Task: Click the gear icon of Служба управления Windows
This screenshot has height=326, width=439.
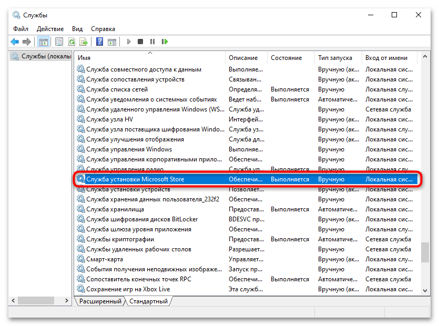Action: 81,149
